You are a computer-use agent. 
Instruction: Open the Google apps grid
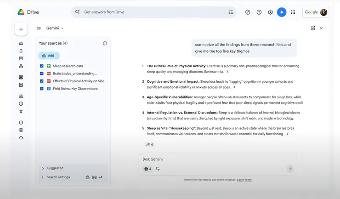pos(293,12)
